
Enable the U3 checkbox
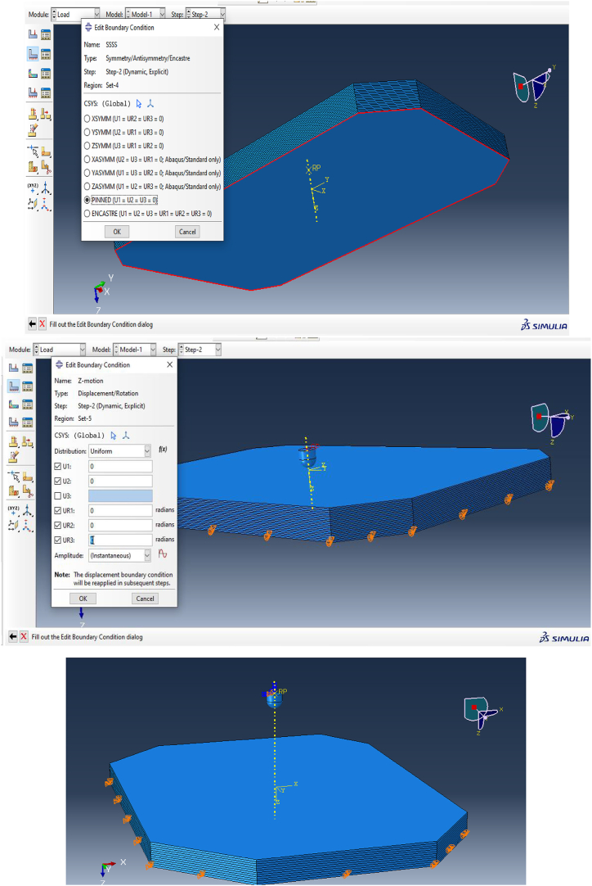(58, 495)
